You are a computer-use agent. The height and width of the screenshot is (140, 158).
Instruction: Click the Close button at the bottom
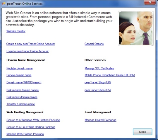(x=142, y=132)
